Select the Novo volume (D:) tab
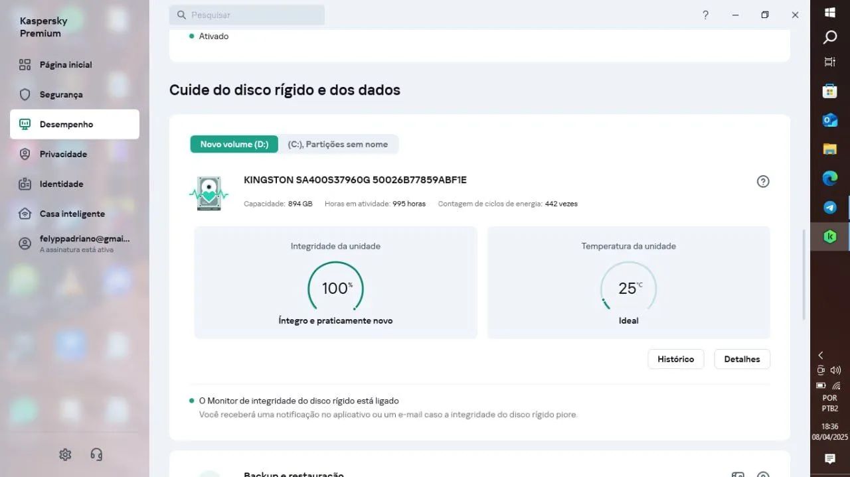Screen dimensions: 850x477 (234, 144)
